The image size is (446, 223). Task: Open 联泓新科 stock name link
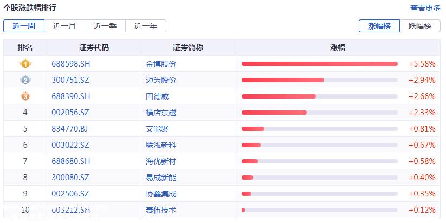[161, 145]
